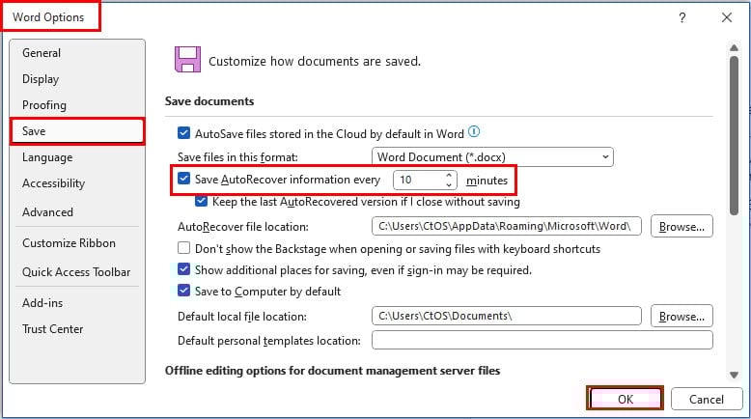Image resolution: width=751 pixels, height=419 pixels.
Task: Increase AutoRecover minutes with up arrow
Action: [x=449, y=176]
